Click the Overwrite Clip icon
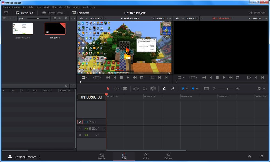Image resolution: width=270 pixels, height=162 pixels. [145, 89]
